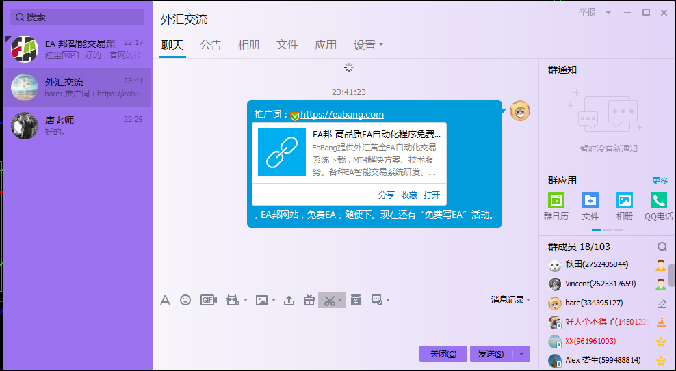This screenshot has height=371, width=676.
Task: Open the 消息记录 dropdown
Action: [x=510, y=299]
